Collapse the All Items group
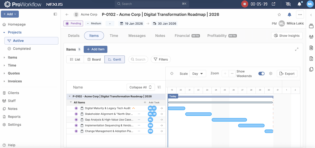Viewport: 315px width, 148px height. 71,102
